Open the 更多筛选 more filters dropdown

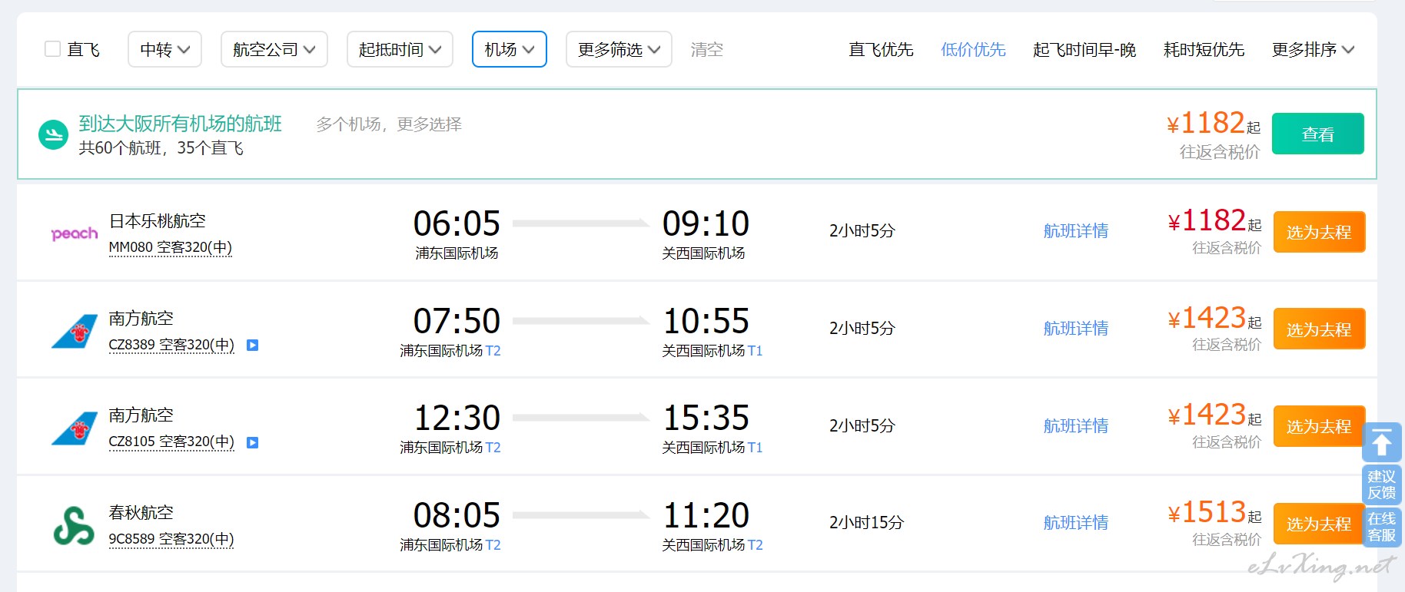tap(619, 49)
